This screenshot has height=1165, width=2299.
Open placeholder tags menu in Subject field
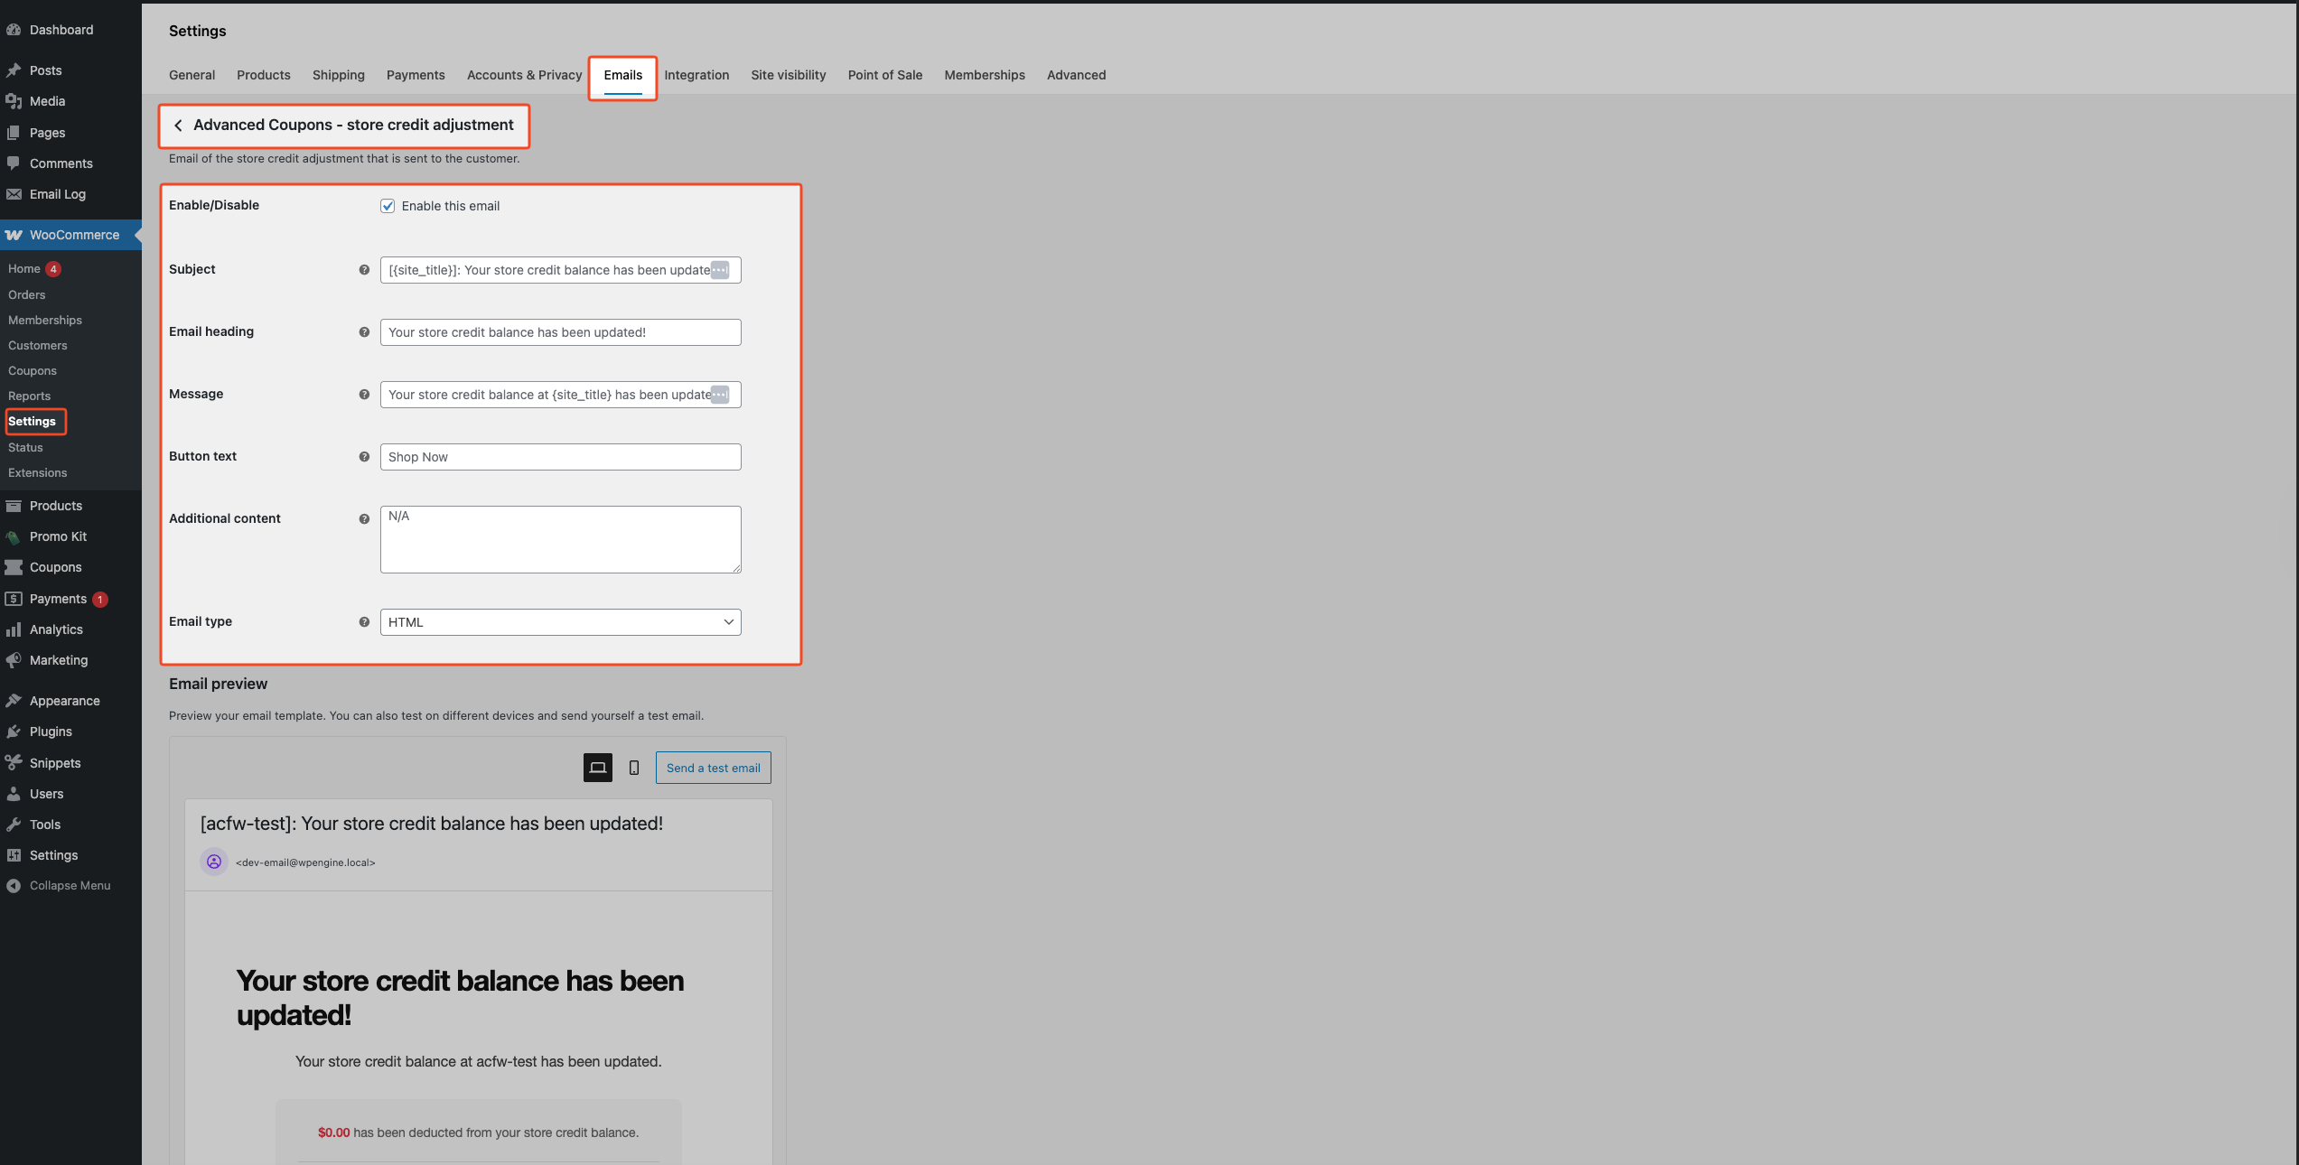719,270
